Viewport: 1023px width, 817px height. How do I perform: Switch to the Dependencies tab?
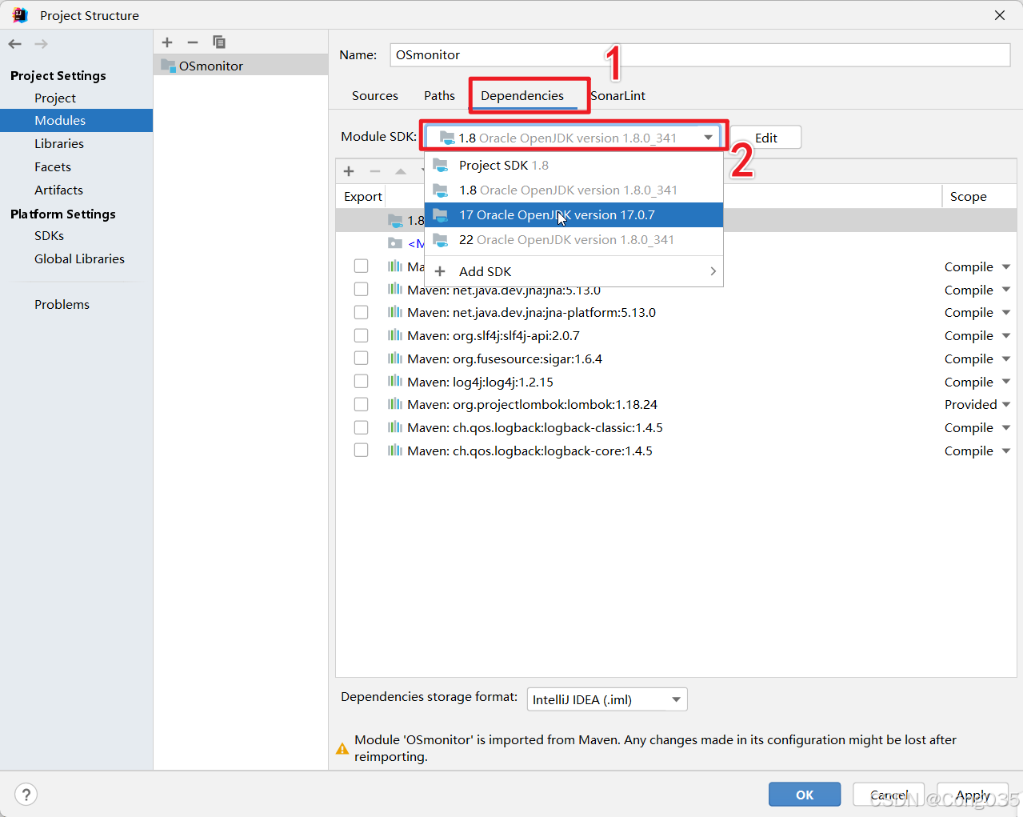coord(522,95)
